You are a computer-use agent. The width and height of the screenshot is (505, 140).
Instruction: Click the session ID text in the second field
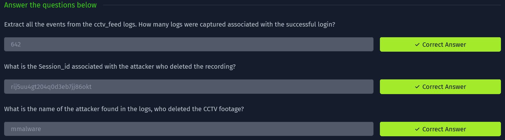coord(51,87)
